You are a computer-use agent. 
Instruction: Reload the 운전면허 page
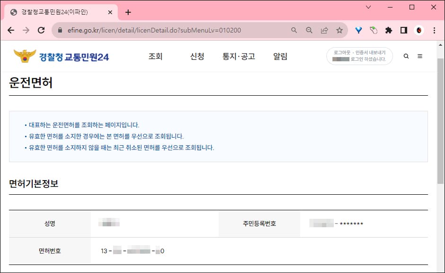(40, 30)
